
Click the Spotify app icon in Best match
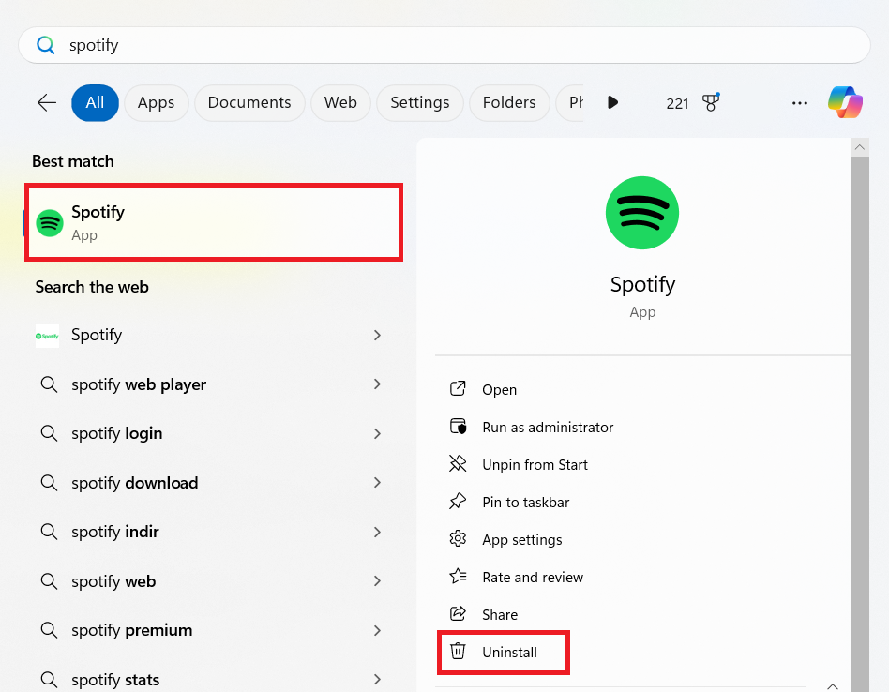click(x=50, y=223)
